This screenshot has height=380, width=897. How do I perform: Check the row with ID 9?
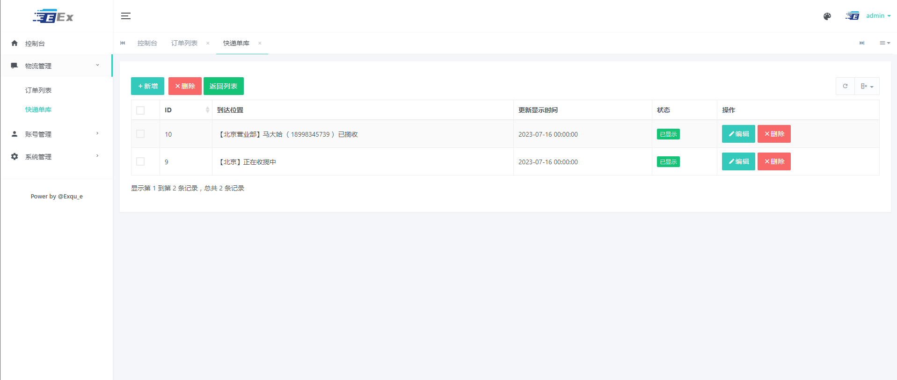click(x=140, y=161)
